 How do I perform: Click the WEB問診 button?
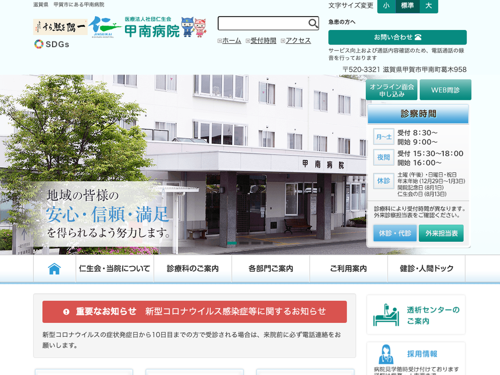pos(445,90)
